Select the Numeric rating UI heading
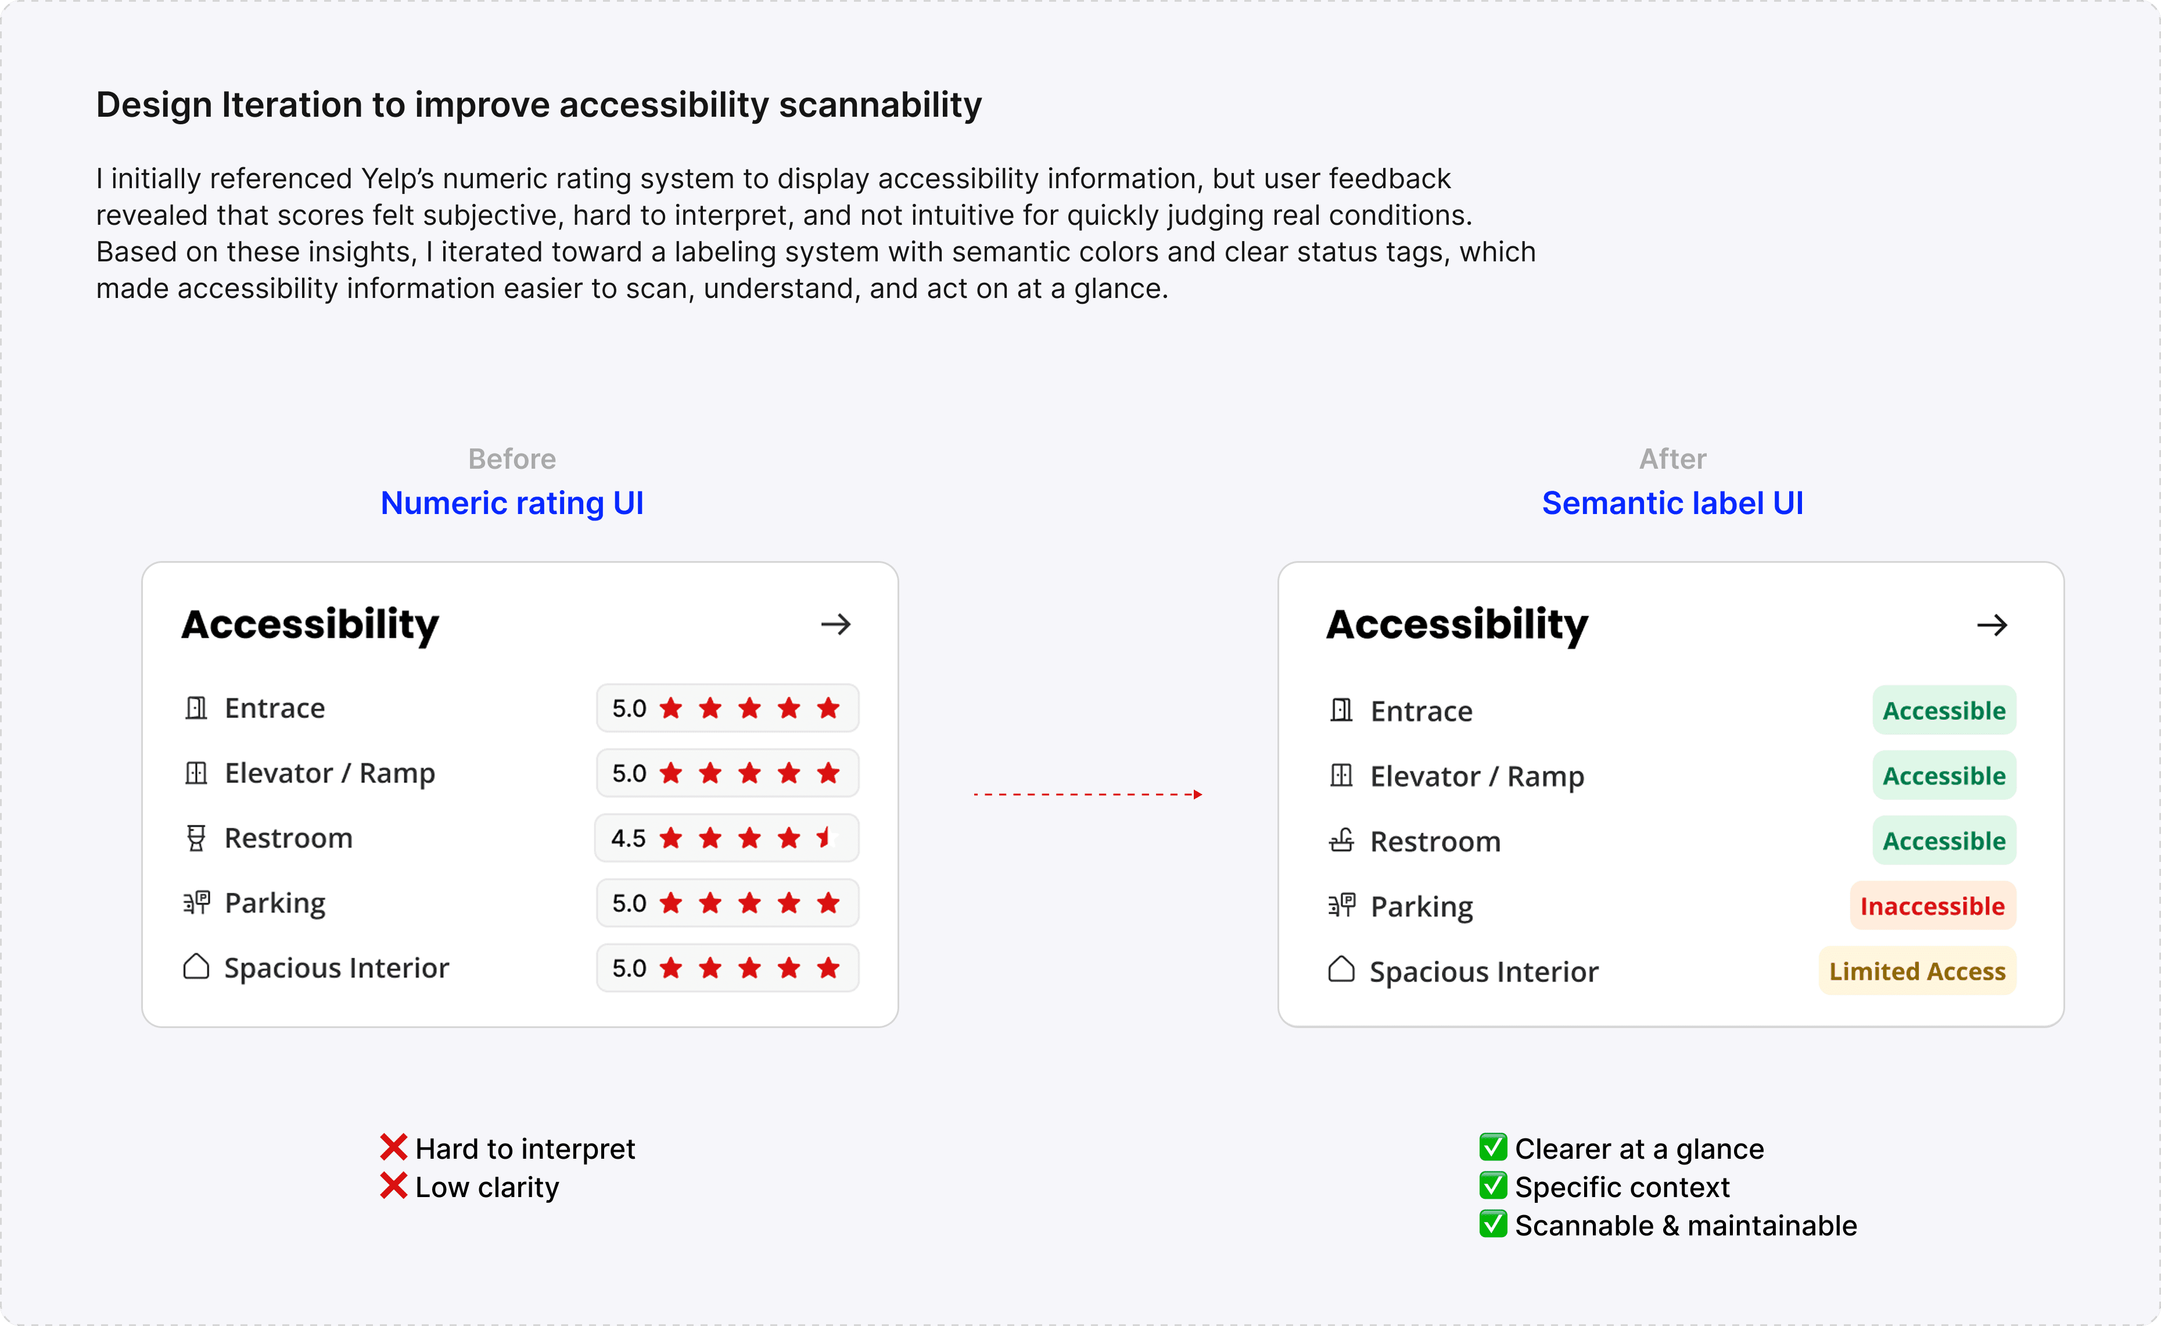Screen dimensions: 2161x1326 click(512, 504)
